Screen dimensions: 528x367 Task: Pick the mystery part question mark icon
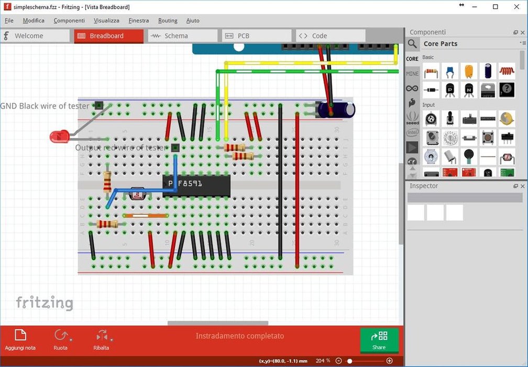(x=507, y=90)
